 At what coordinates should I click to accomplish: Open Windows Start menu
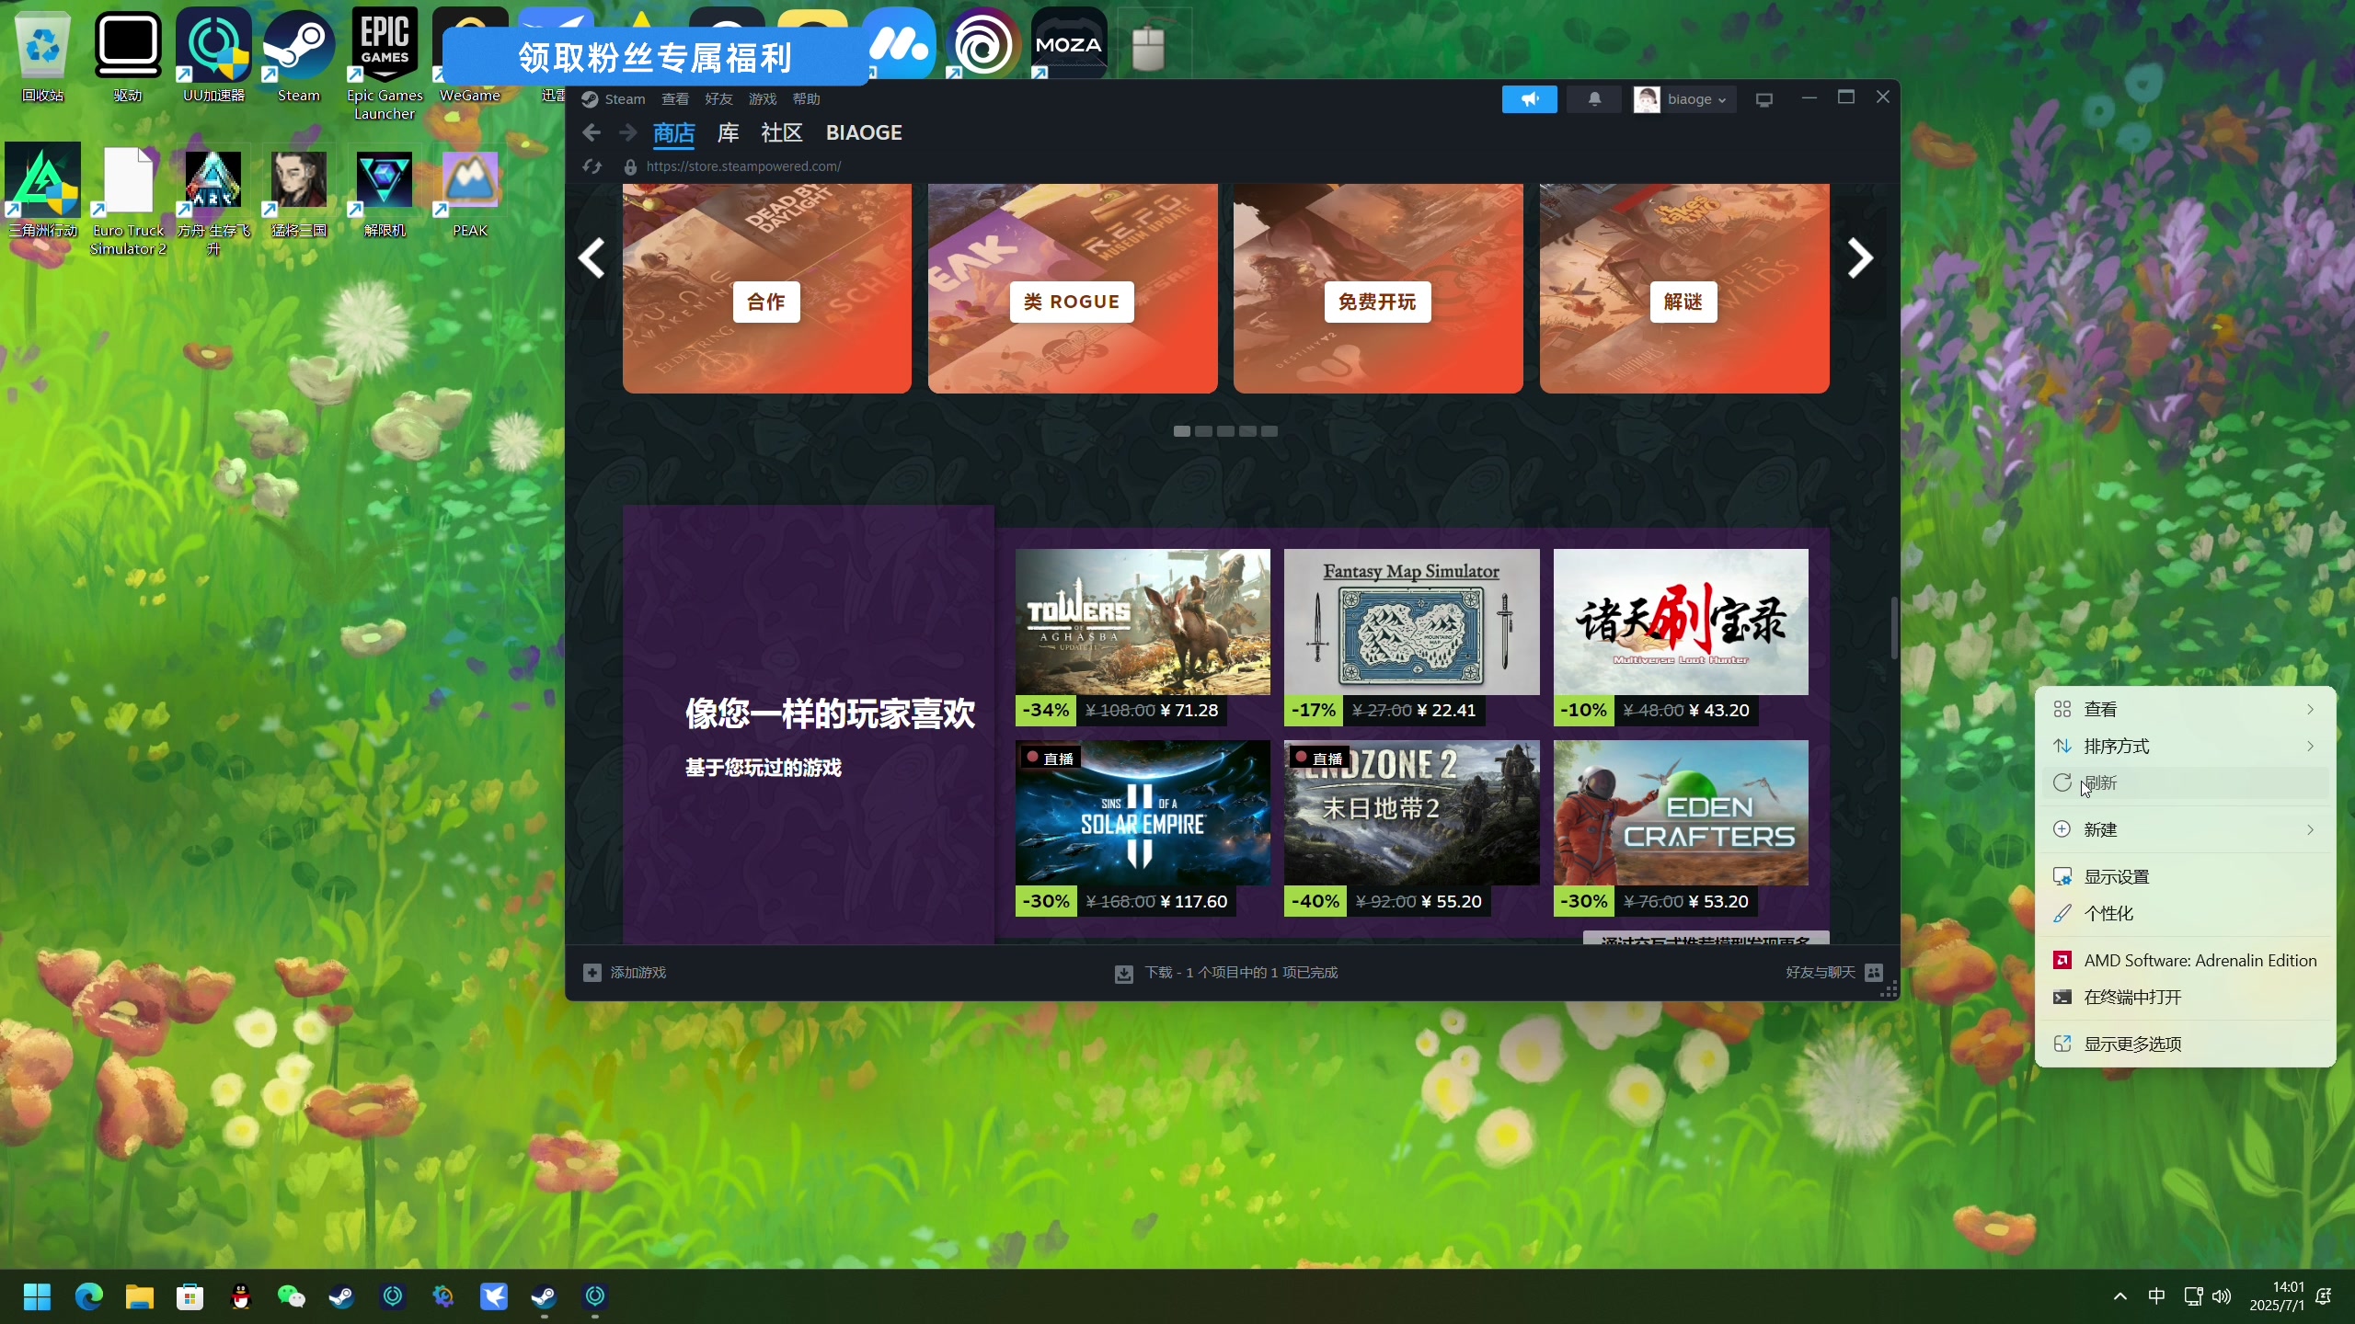point(37,1297)
